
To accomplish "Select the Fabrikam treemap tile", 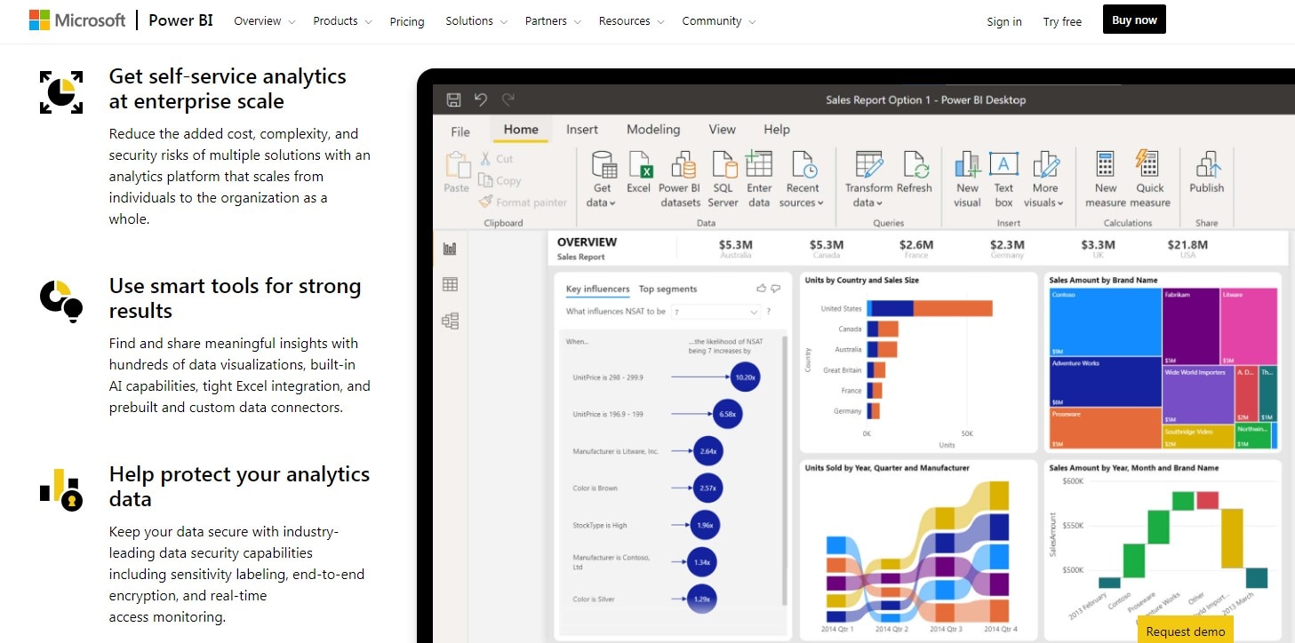I will [1190, 326].
